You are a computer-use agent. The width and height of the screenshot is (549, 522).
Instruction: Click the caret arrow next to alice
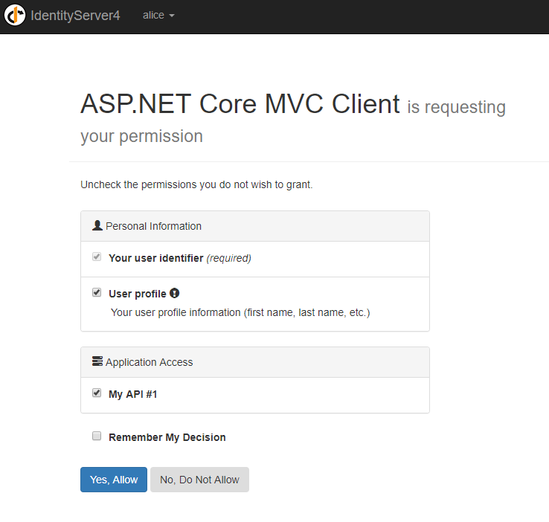pos(172,16)
